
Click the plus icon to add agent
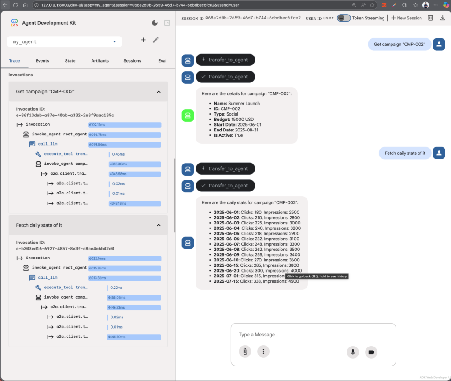tap(143, 40)
